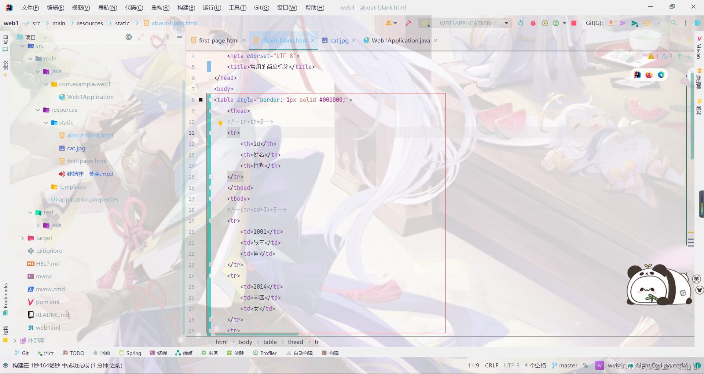
Task: Click the UTF-8 encoding in status bar
Action: point(511,365)
